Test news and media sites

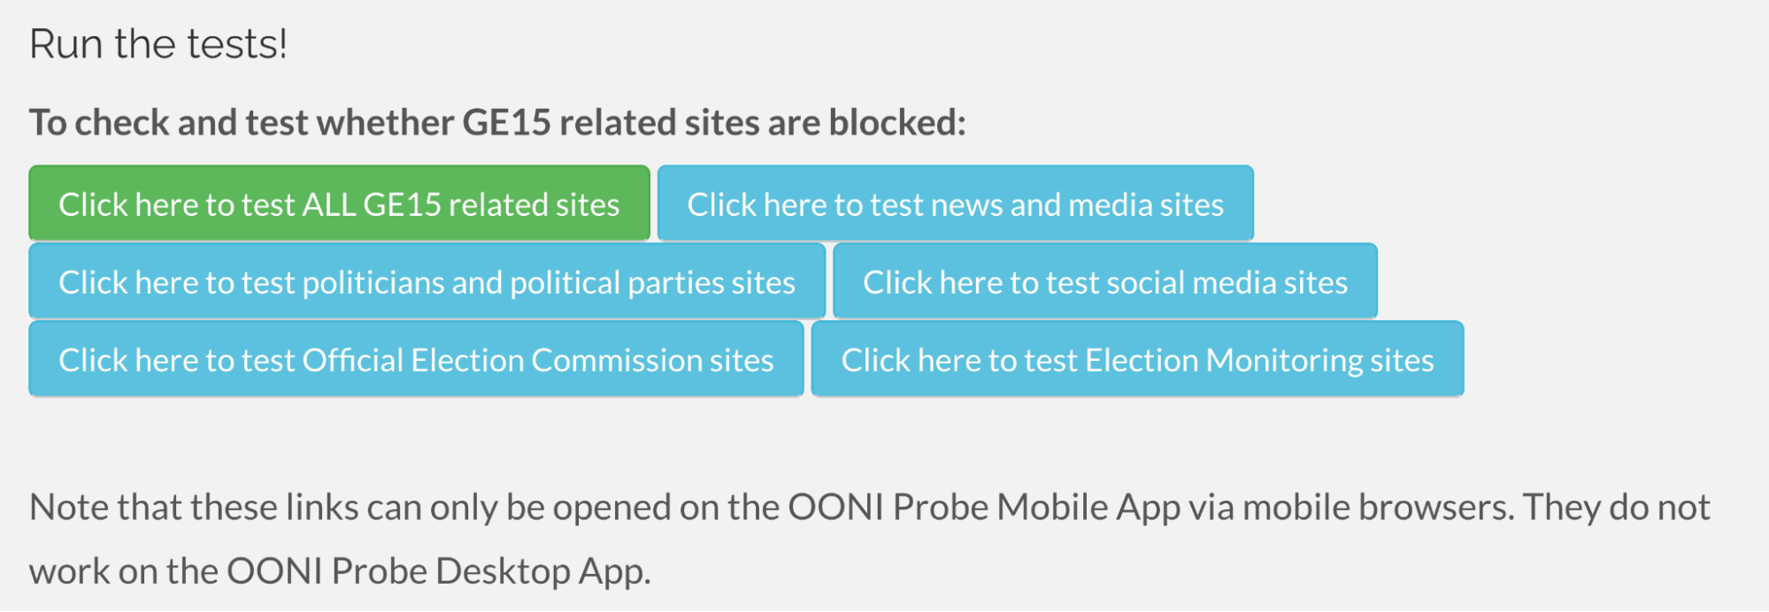[955, 203]
